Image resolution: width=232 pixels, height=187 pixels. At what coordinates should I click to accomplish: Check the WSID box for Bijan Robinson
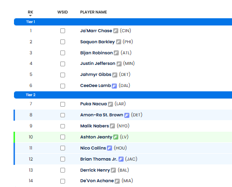pos(63,53)
